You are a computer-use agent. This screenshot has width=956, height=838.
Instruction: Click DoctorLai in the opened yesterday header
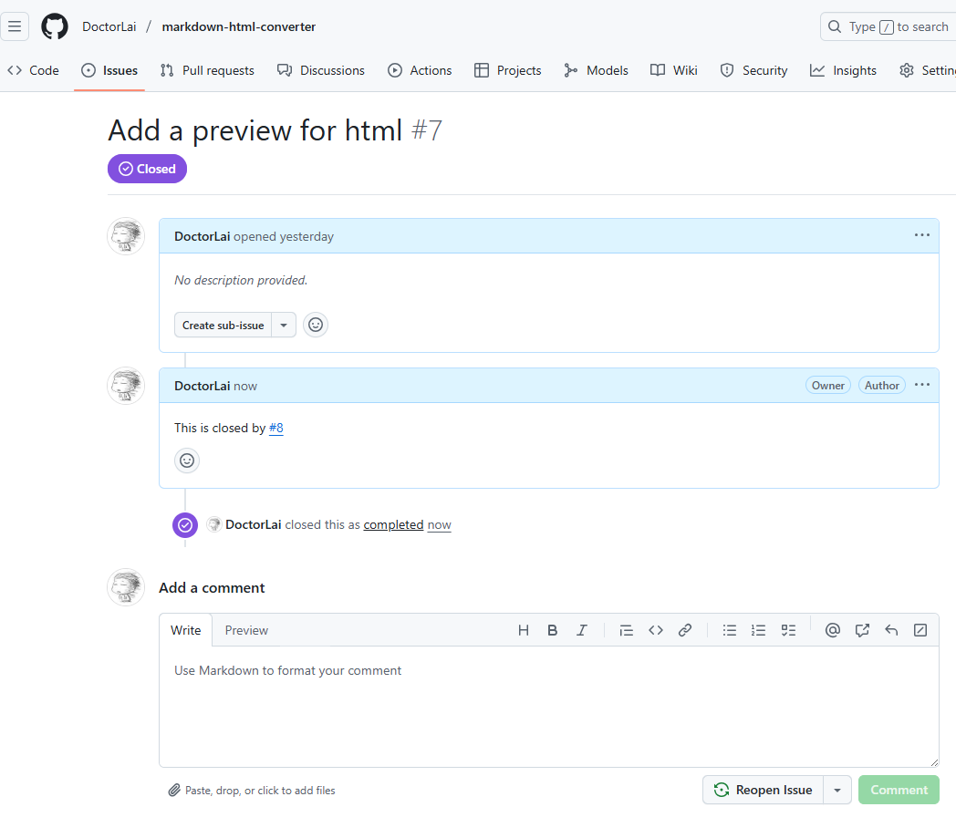tap(202, 236)
